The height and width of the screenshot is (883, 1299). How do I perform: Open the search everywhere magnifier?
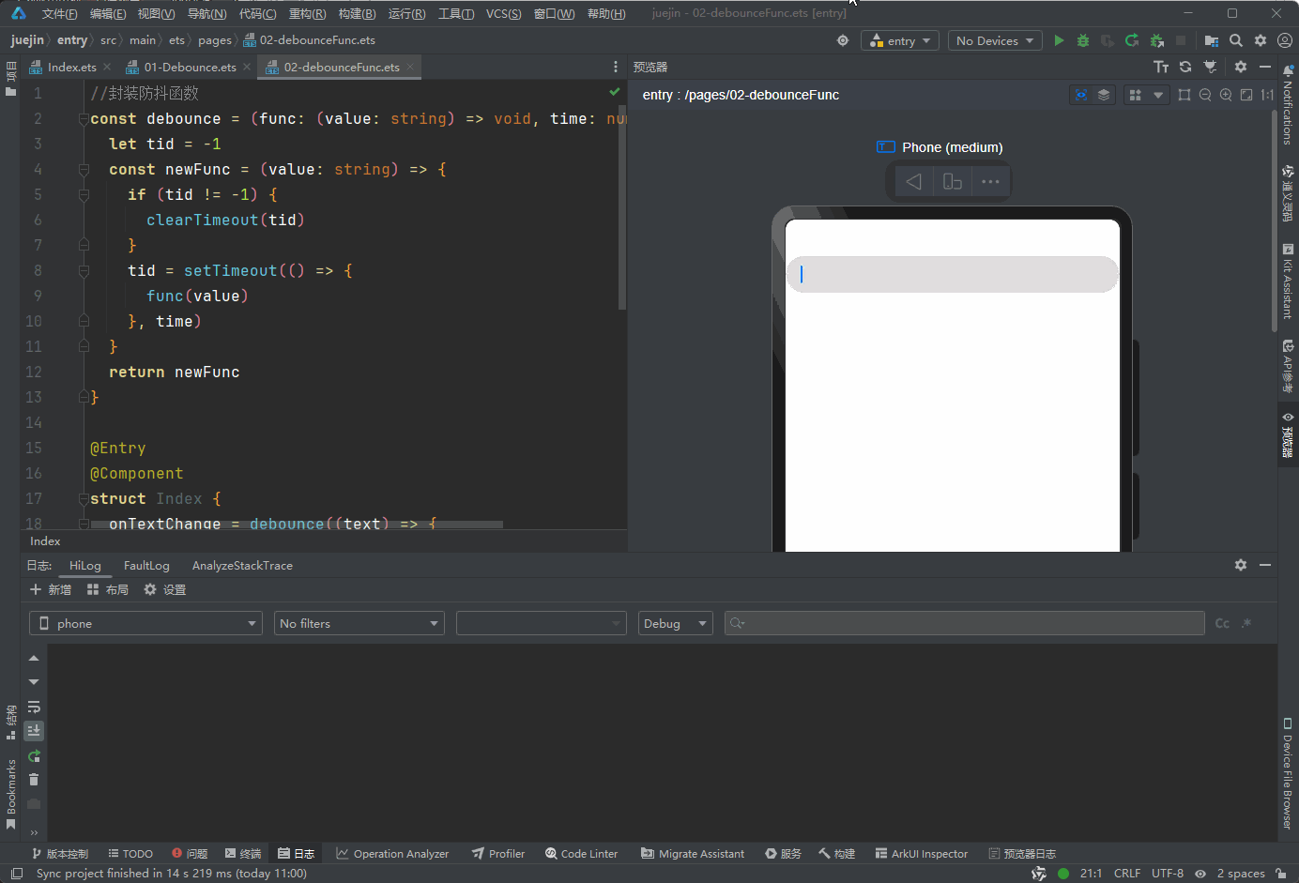coord(1236,40)
